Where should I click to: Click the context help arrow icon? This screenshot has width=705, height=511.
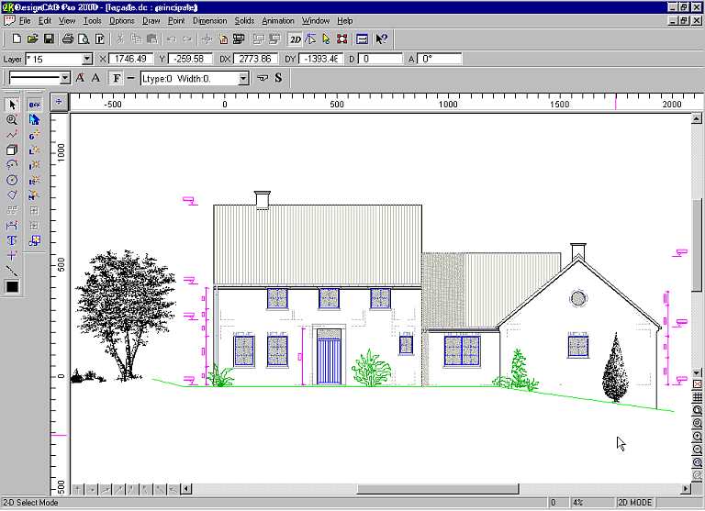coord(382,39)
